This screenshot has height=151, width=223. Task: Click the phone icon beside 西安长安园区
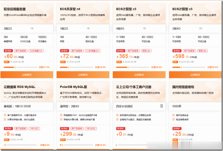[x=161, y=106]
